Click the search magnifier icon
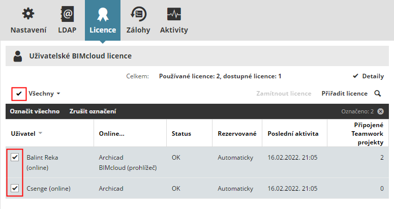The height and width of the screenshot is (209, 394). tap(378, 94)
